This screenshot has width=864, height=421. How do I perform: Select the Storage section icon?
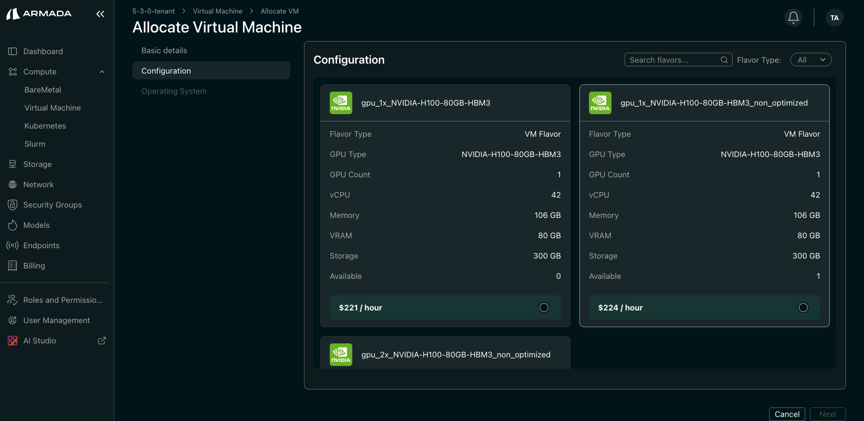[x=13, y=164]
